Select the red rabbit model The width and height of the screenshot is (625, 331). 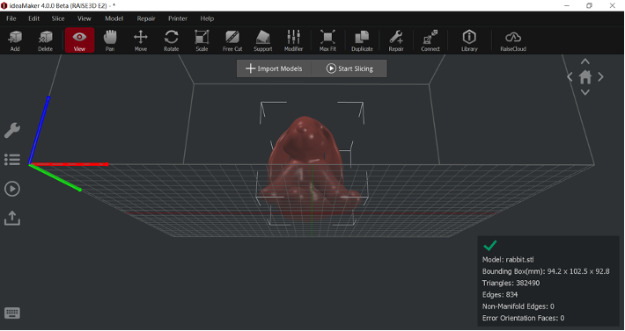[x=309, y=167]
